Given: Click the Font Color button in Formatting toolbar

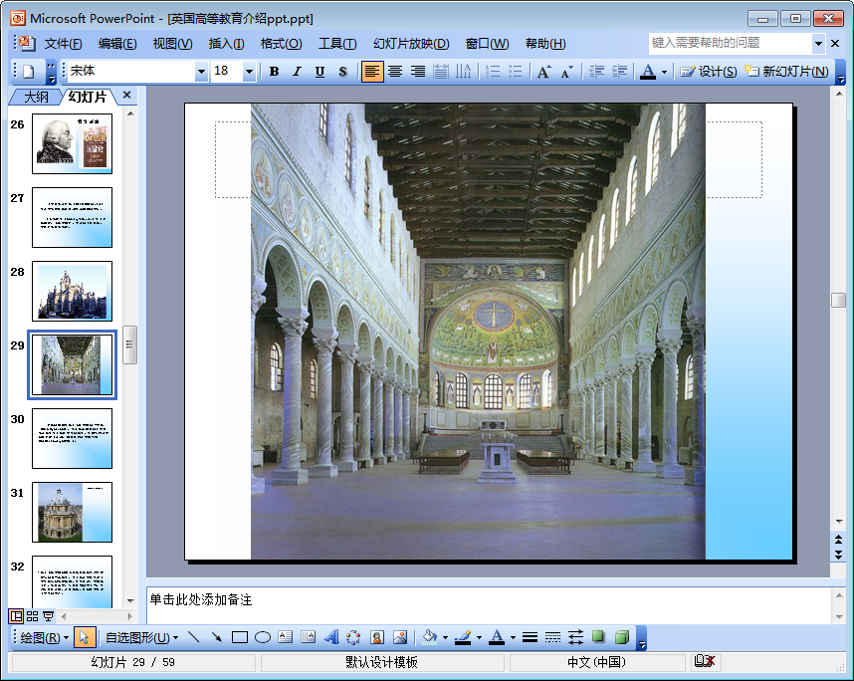Looking at the screenshot, I should pyautogui.click(x=648, y=72).
